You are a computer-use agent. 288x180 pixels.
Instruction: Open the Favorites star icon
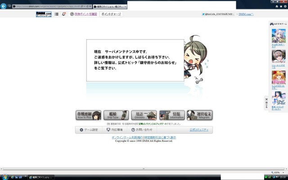pyautogui.click(x=281, y=6)
